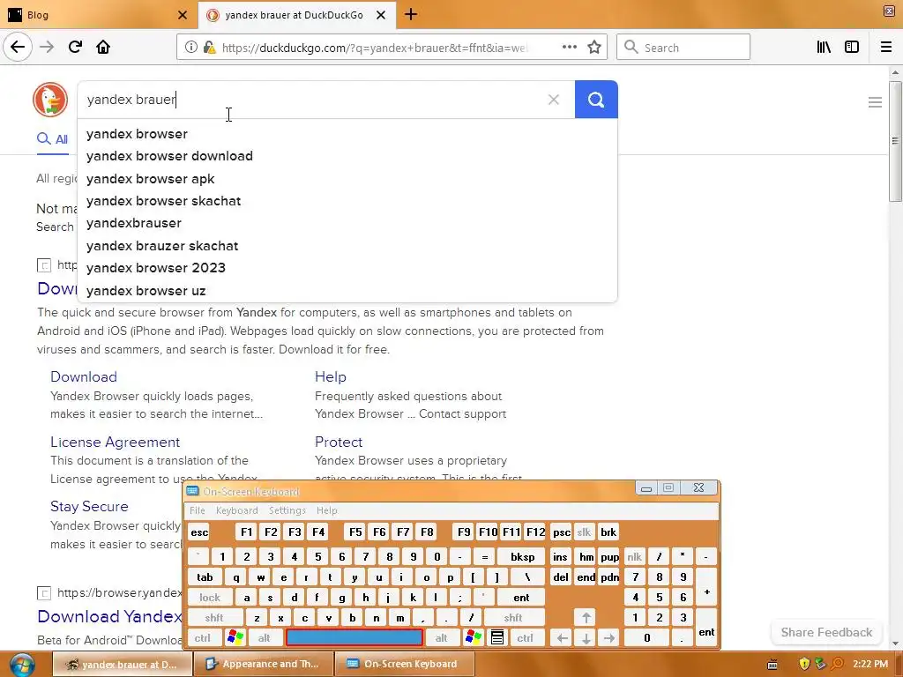Screen dimensions: 903x677
Task: Open page actions three-dot menu
Action: tap(569, 48)
